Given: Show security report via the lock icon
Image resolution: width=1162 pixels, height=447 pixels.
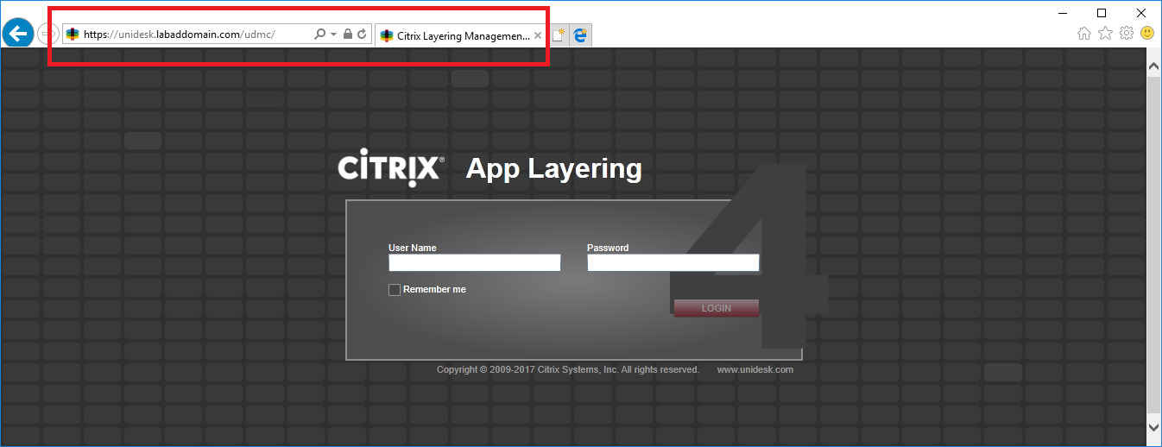Looking at the screenshot, I should tap(347, 35).
